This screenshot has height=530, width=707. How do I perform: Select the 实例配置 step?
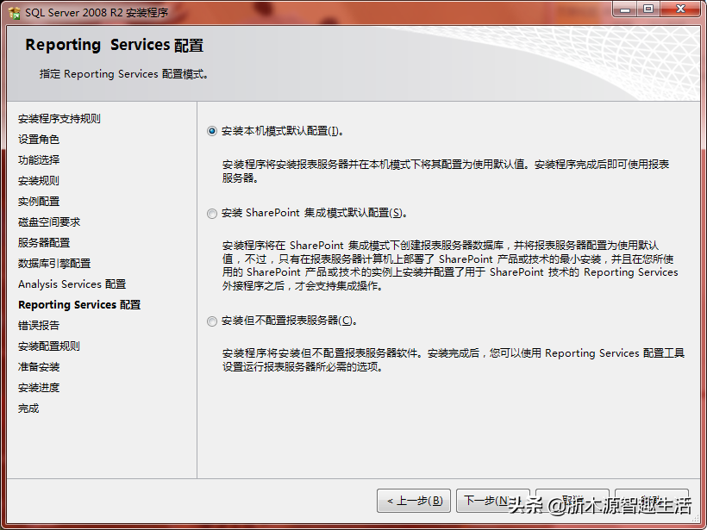39,202
